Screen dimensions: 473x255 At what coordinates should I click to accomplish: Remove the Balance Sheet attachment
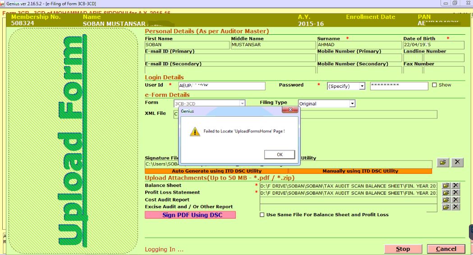click(x=456, y=186)
